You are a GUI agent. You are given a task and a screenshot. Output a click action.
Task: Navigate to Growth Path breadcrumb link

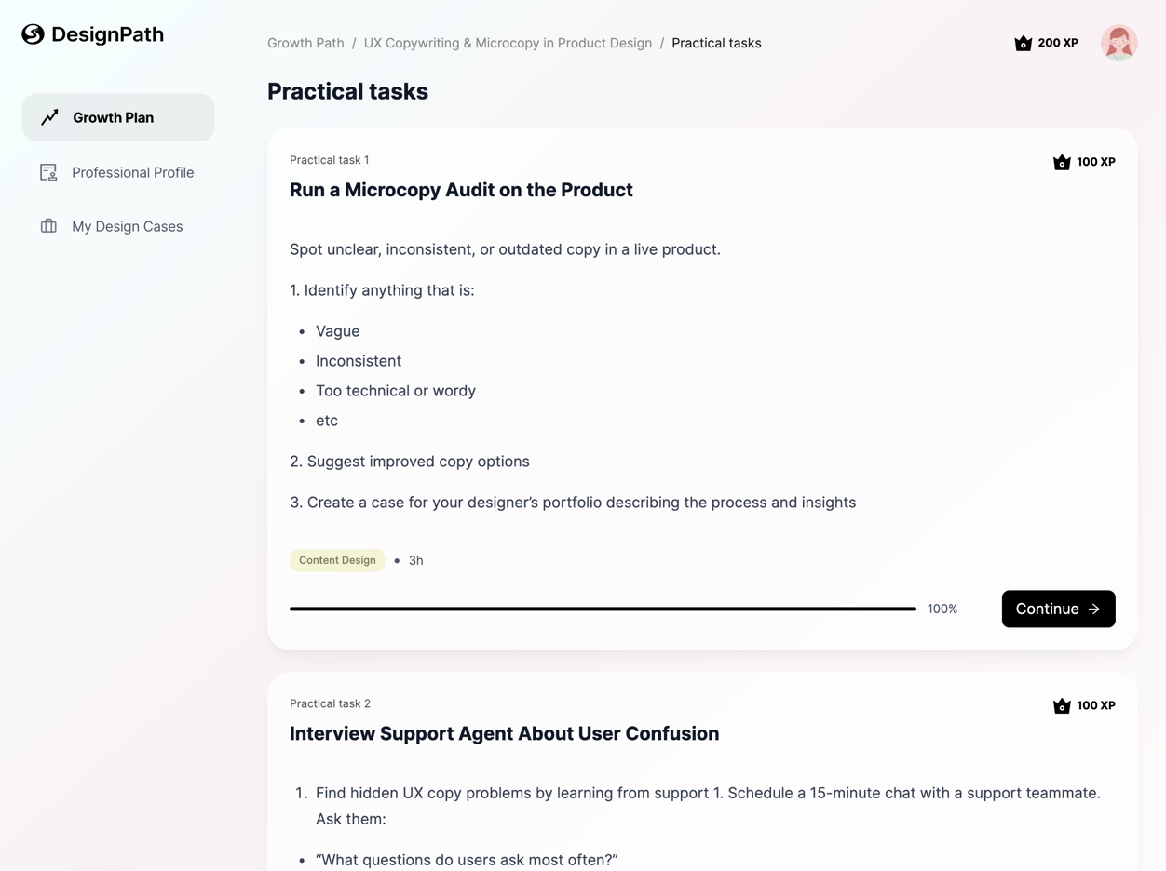(x=305, y=43)
